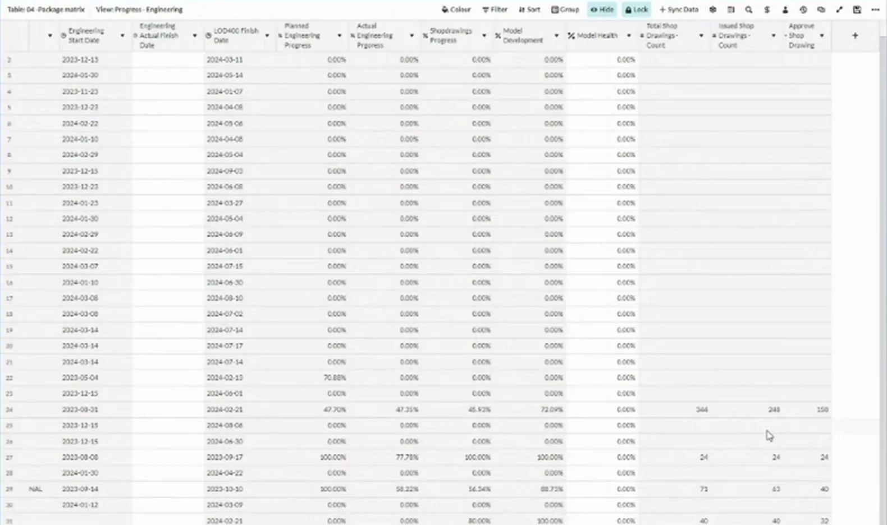Viewport: 887px width, 525px height.
Task: Open the Total Shop Drawings Count dropdown
Action: pos(701,35)
